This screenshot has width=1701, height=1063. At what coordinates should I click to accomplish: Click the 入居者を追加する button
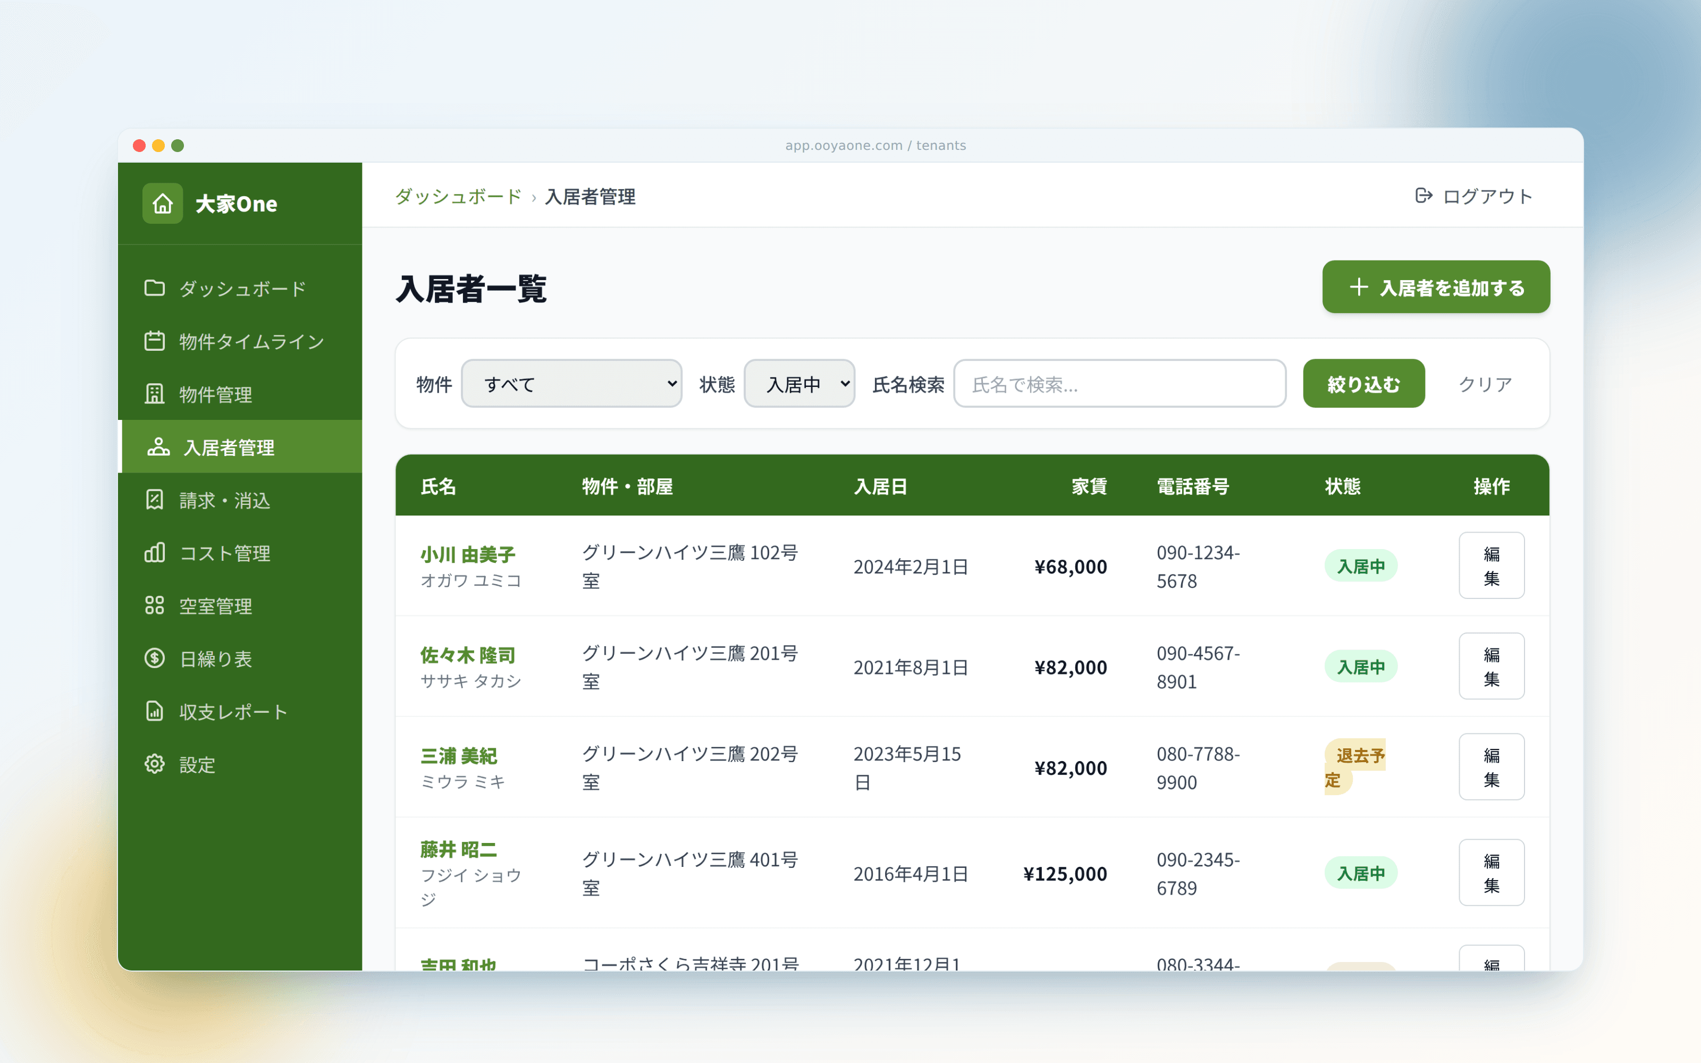[x=1435, y=288]
